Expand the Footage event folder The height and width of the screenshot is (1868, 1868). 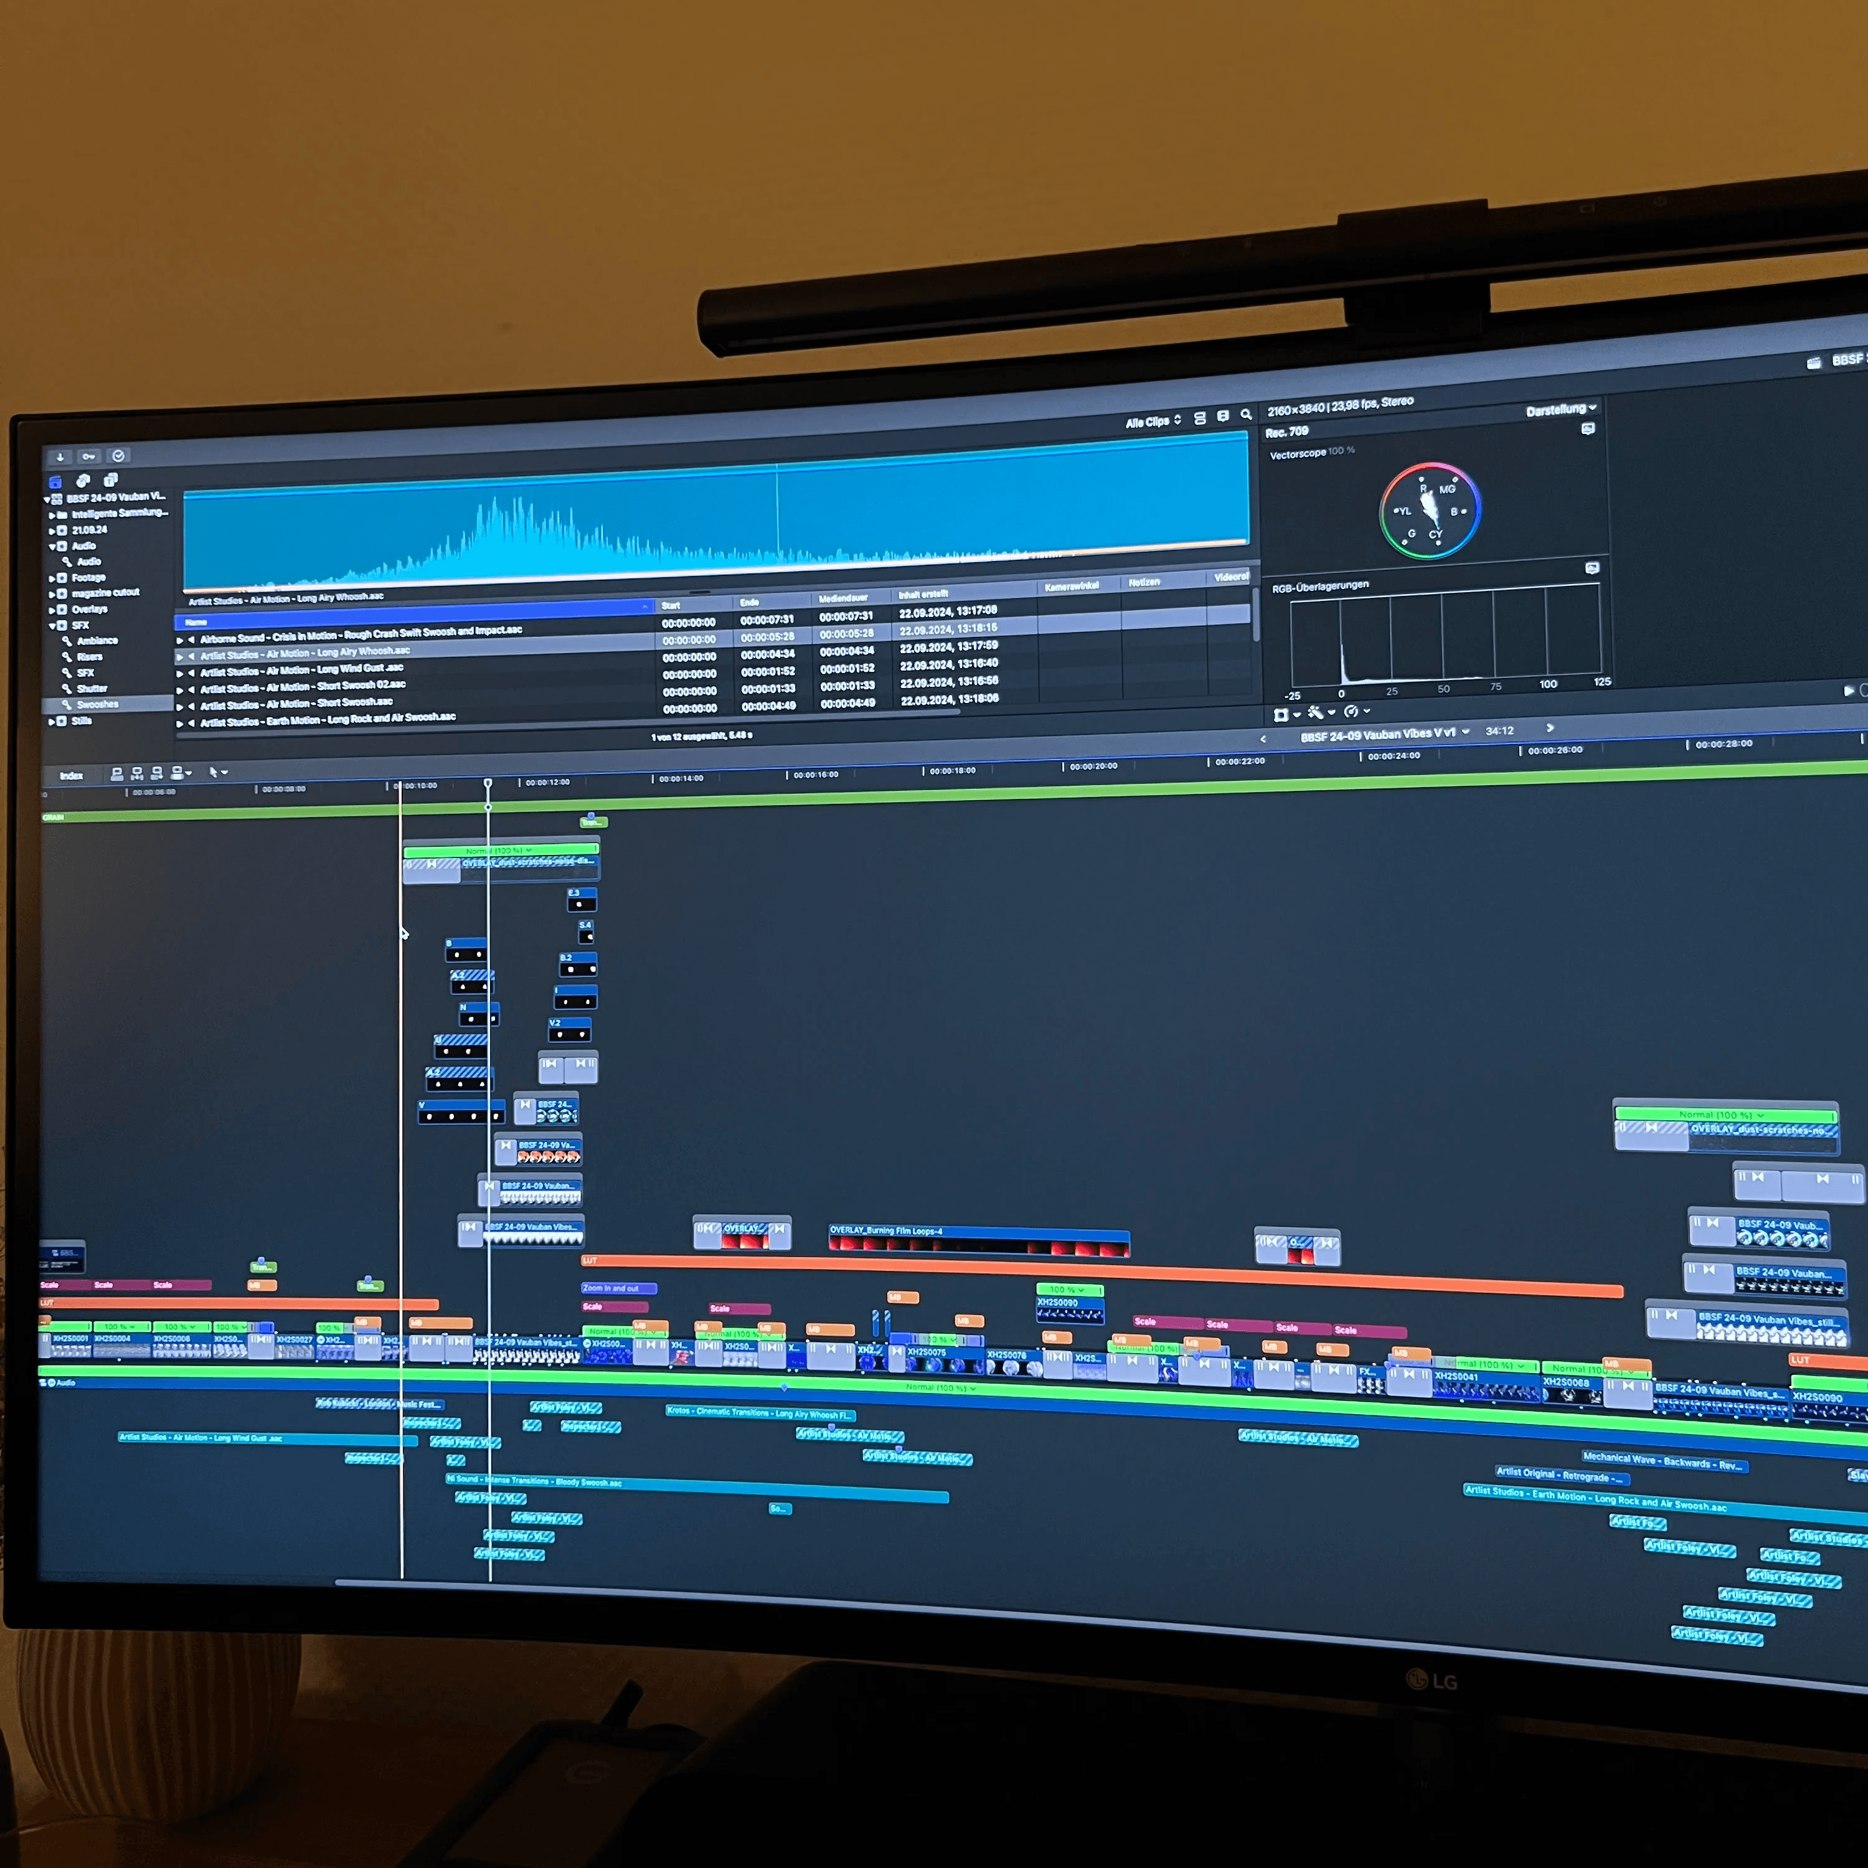pos(51,578)
